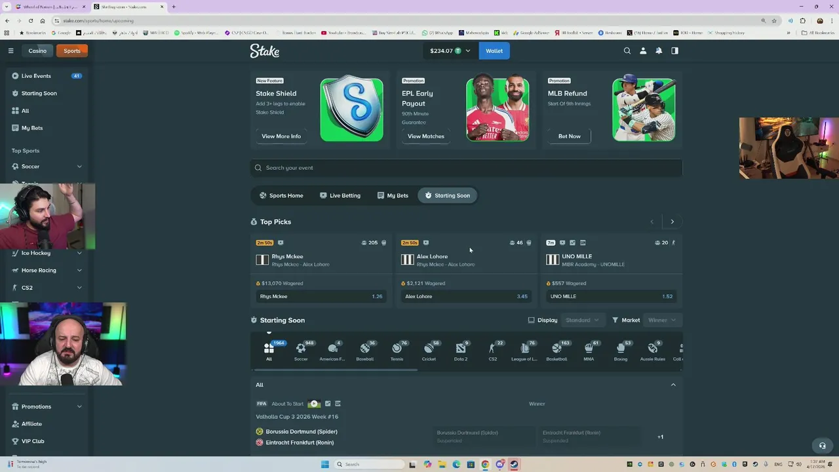Pick UNO MILLE odds 1.52
Image resolution: width=839 pixels, height=472 pixels.
[612, 296]
